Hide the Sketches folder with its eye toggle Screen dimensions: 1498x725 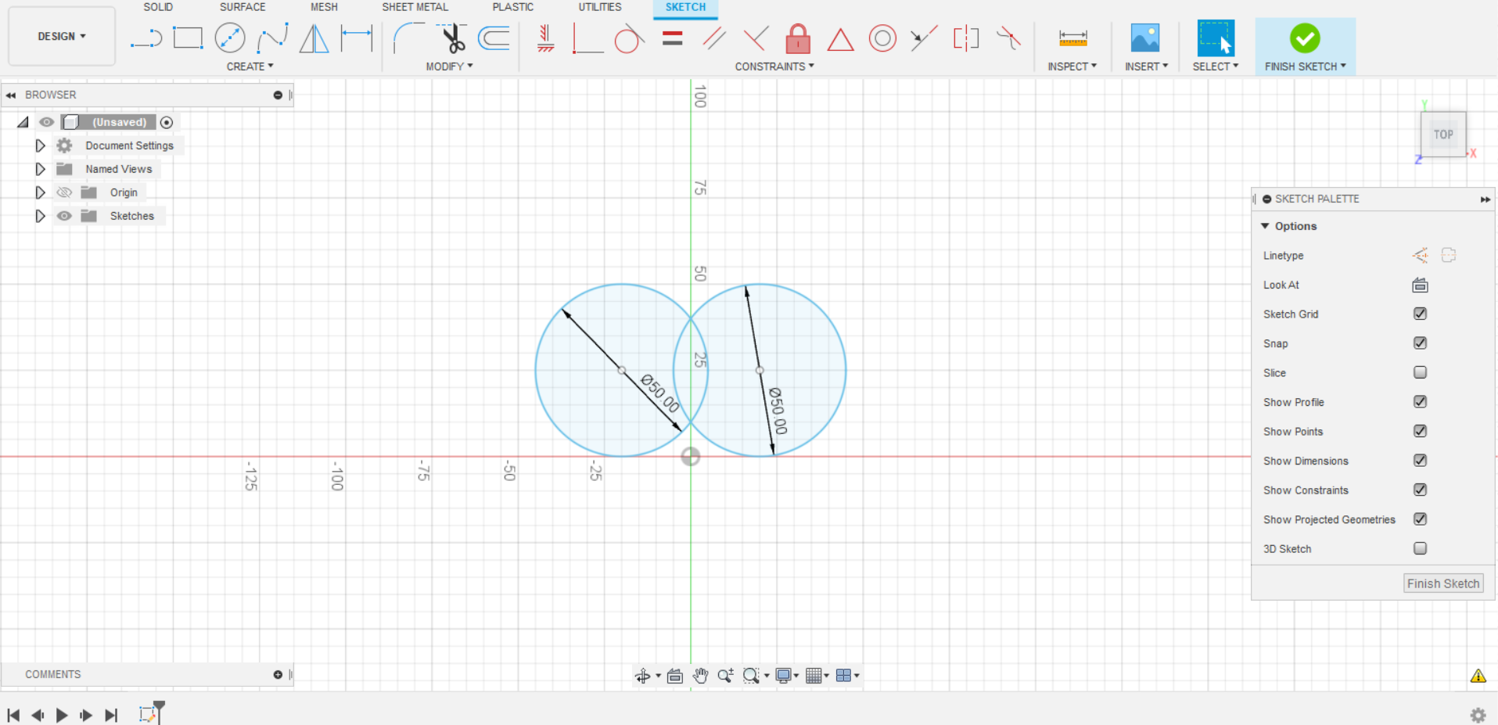64,216
